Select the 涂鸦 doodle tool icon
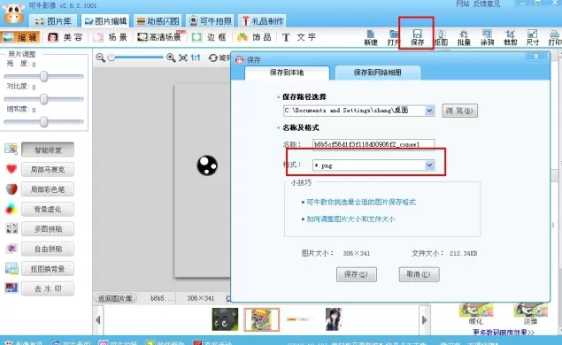The width and height of the screenshot is (562, 345). (487, 38)
